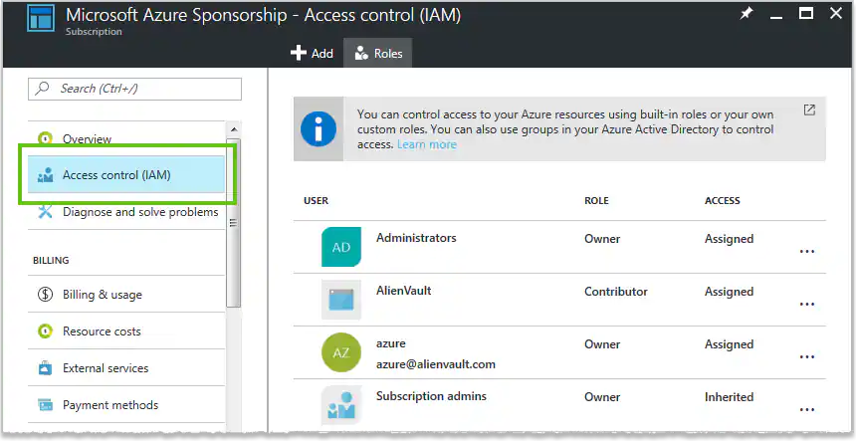This screenshot has height=441, width=856.
Task: Click the Resource costs circle icon
Action: tap(46, 331)
